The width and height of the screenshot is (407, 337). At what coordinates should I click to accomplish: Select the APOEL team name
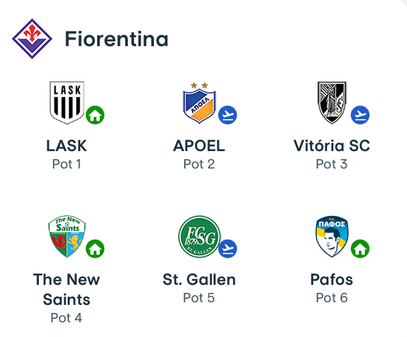click(x=199, y=146)
